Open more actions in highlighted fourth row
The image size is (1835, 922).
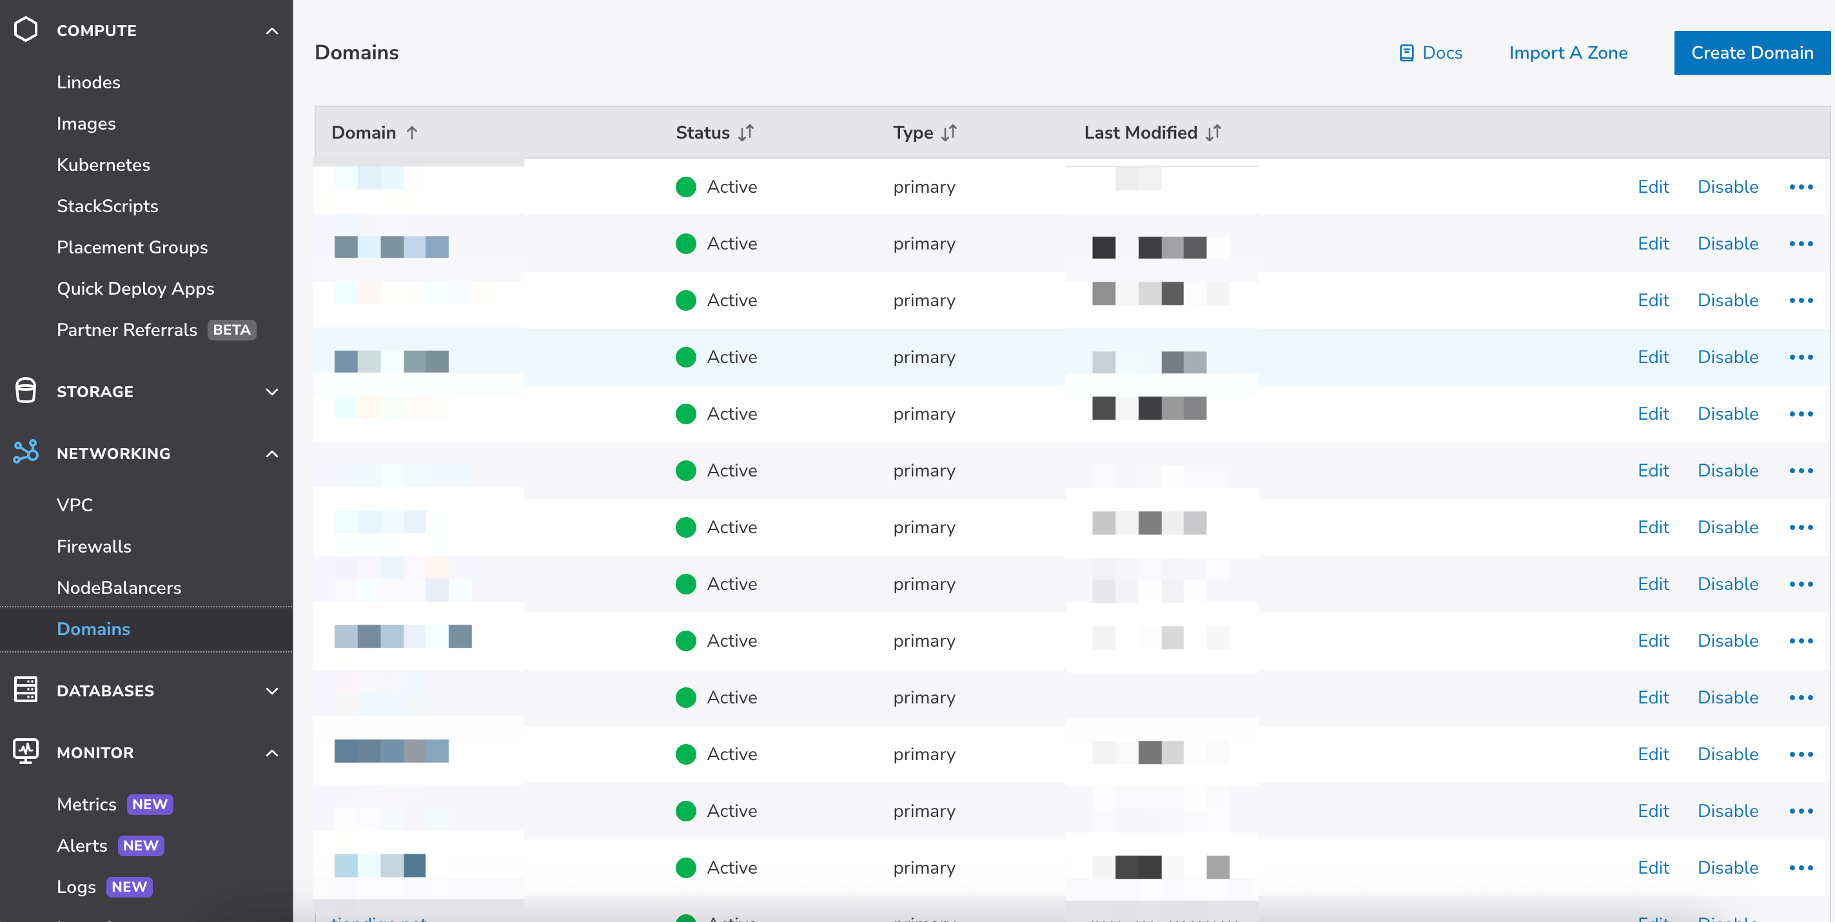[1801, 357]
